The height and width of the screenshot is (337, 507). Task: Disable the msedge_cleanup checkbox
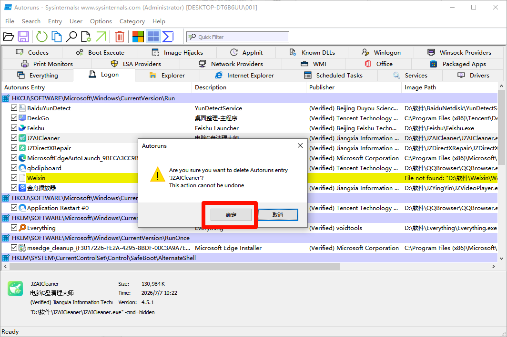click(x=14, y=248)
